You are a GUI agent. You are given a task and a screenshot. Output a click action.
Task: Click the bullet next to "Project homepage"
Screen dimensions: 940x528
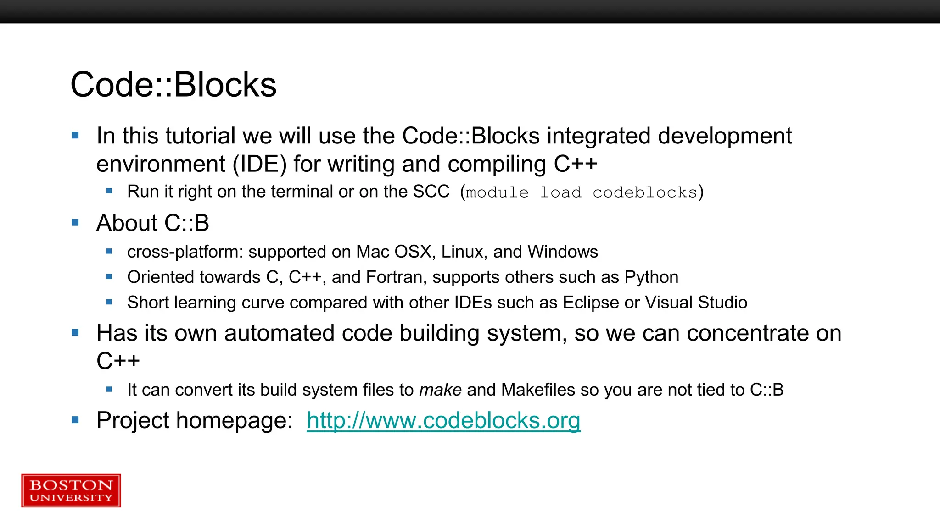pyautogui.click(x=75, y=420)
